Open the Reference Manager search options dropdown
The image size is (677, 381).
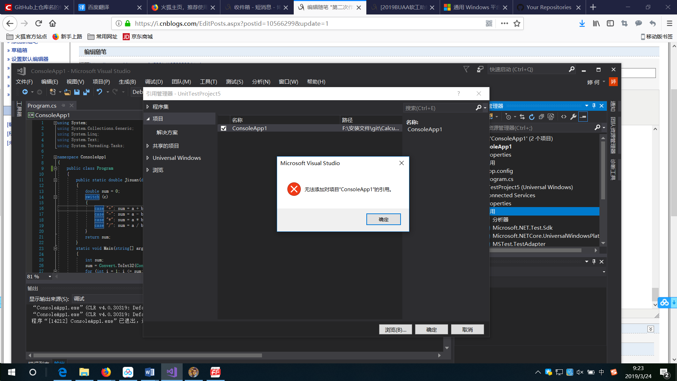pos(485,108)
